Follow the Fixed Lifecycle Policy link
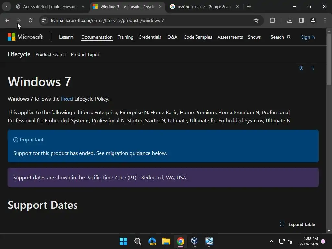 coord(67,99)
